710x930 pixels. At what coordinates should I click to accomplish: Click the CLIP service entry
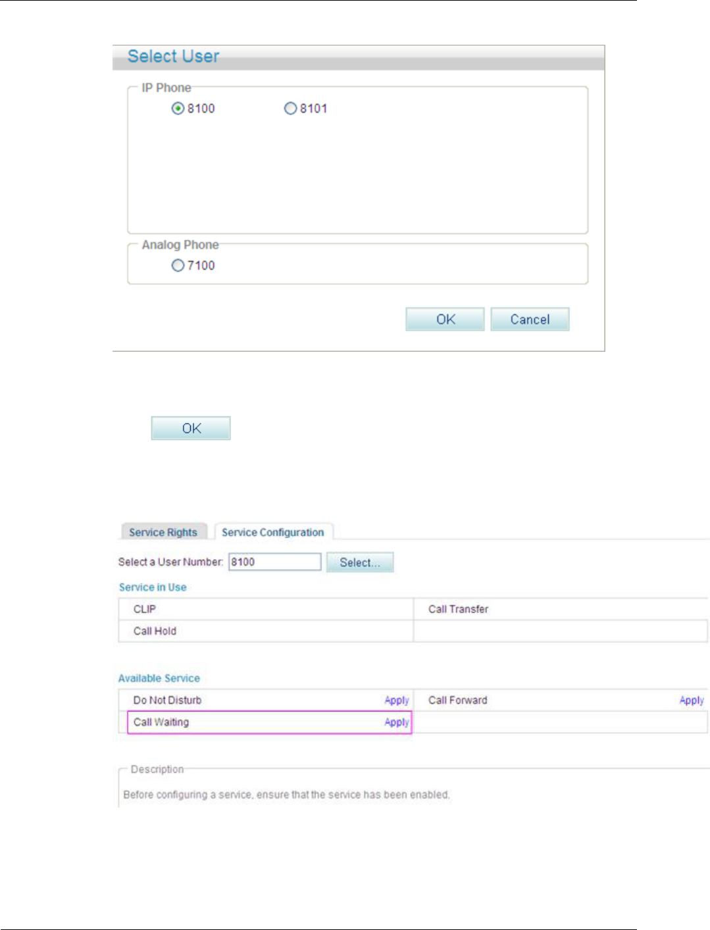(x=145, y=609)
